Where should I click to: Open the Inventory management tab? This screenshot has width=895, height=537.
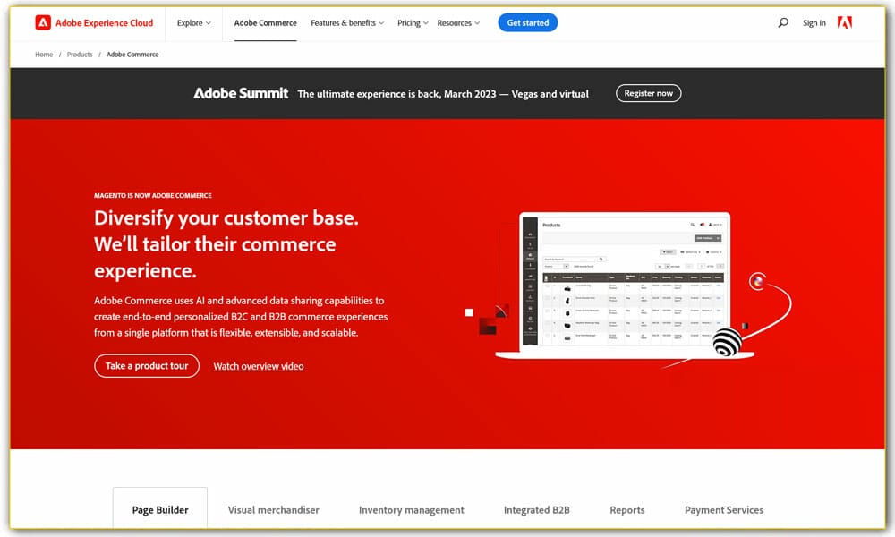[412, 509]
